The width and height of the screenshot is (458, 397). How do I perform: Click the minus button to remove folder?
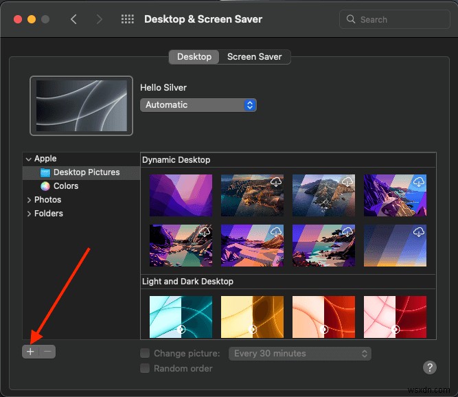(x=47, y=352)
